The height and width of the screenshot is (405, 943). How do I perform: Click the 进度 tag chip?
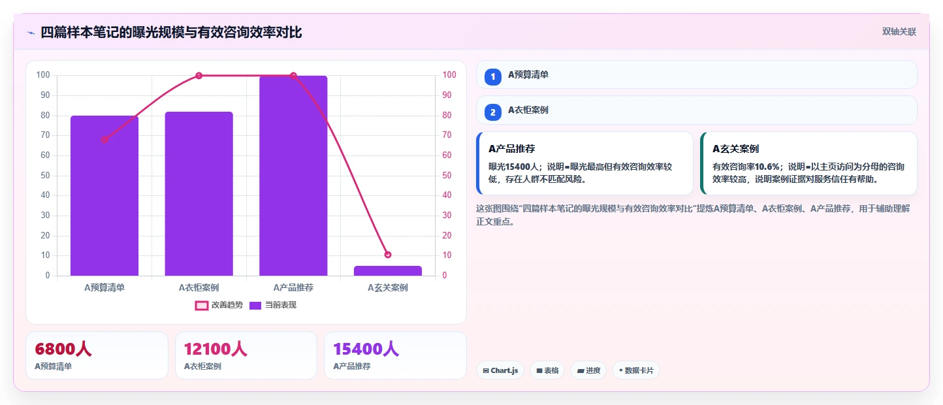pos(588,370)
